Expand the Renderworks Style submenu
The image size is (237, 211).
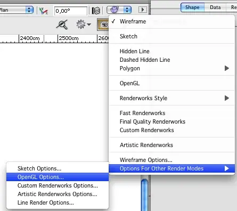click(x=171, y=98)
